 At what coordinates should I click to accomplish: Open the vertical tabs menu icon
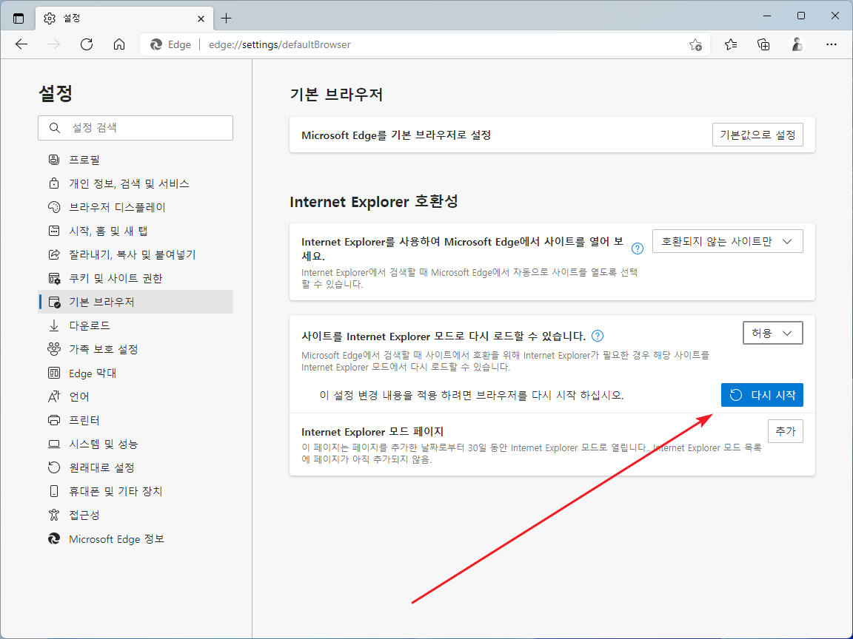tap(19, 18)
